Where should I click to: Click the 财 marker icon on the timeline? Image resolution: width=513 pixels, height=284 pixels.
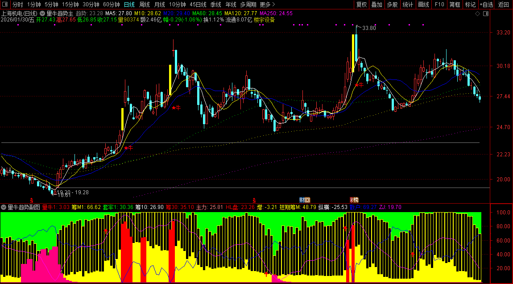[x=305, y=200]
